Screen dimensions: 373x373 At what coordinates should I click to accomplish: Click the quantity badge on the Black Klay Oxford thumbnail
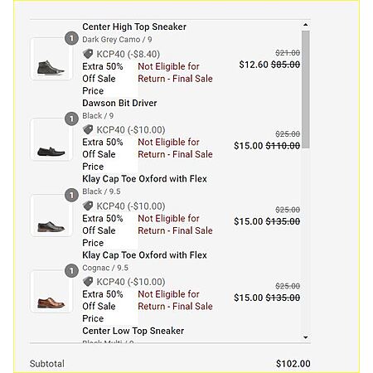click(71, 196)
